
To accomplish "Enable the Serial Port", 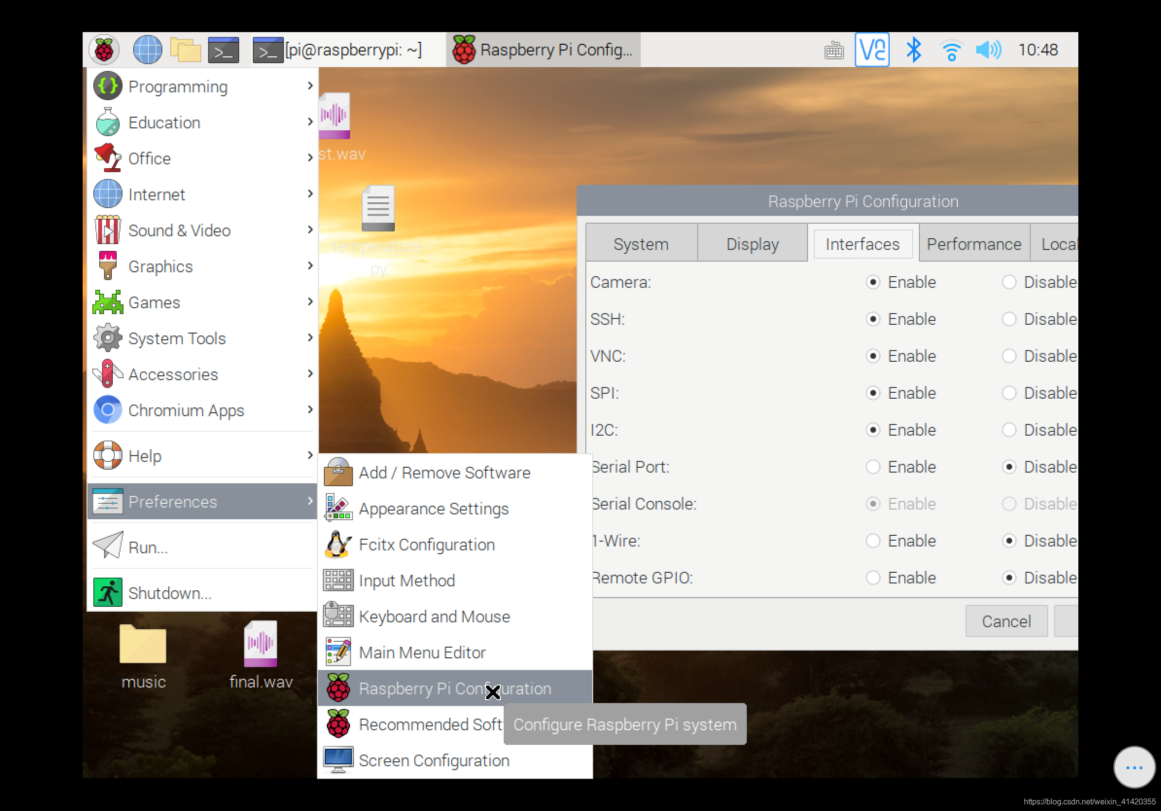I will pyautogui.click(x=873, y=466).
